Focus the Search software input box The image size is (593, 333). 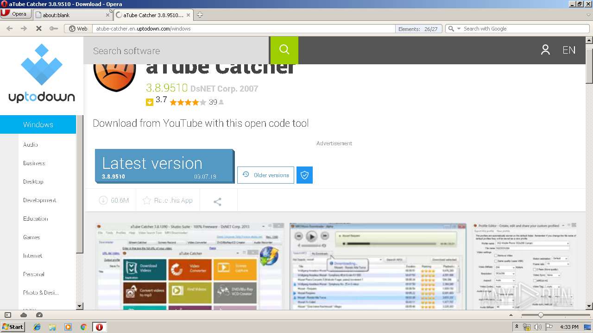pos(176,50)
